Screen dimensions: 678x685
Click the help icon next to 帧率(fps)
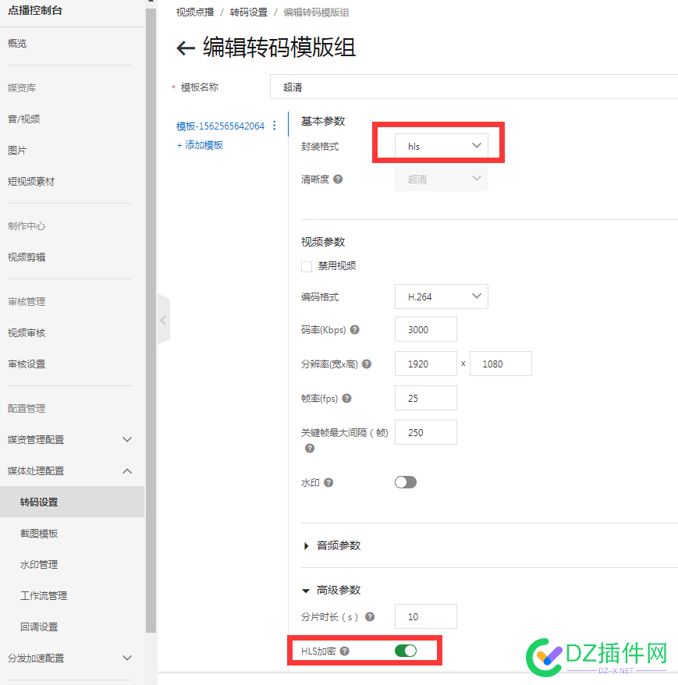coord(347,399)
